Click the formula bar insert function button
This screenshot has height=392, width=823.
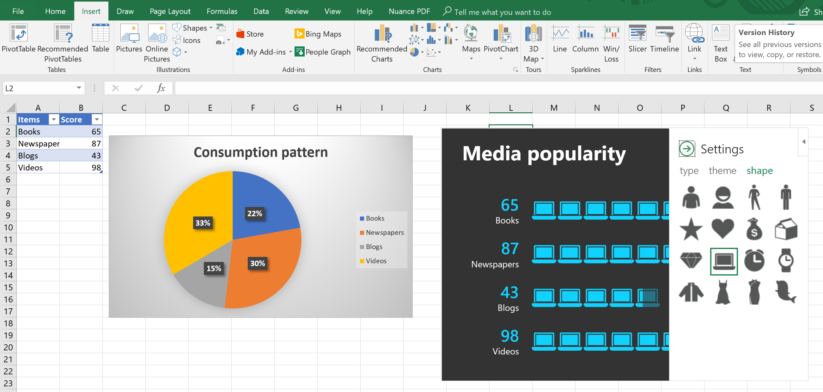pos(161,88)
